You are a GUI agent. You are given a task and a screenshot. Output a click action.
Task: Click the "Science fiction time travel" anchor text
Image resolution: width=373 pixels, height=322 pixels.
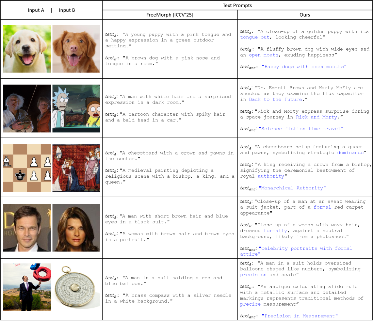(x=301, y=129)
